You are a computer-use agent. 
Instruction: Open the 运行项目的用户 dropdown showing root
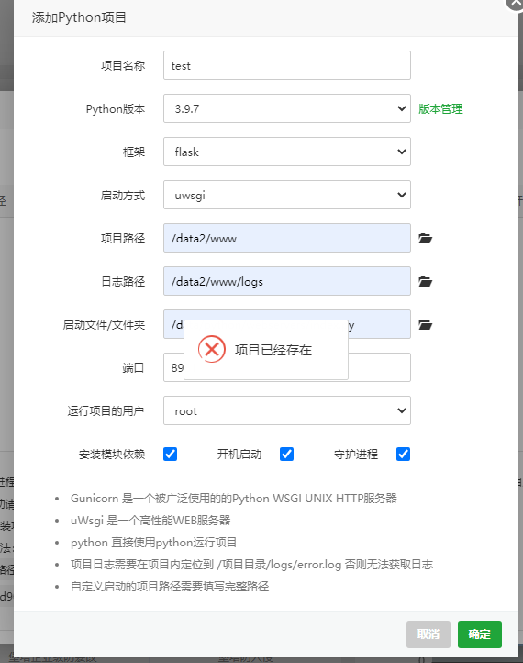287,411
